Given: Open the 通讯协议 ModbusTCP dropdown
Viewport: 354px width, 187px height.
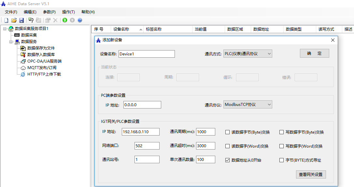Looking at the screenshot, I should [x=248, y=105].
